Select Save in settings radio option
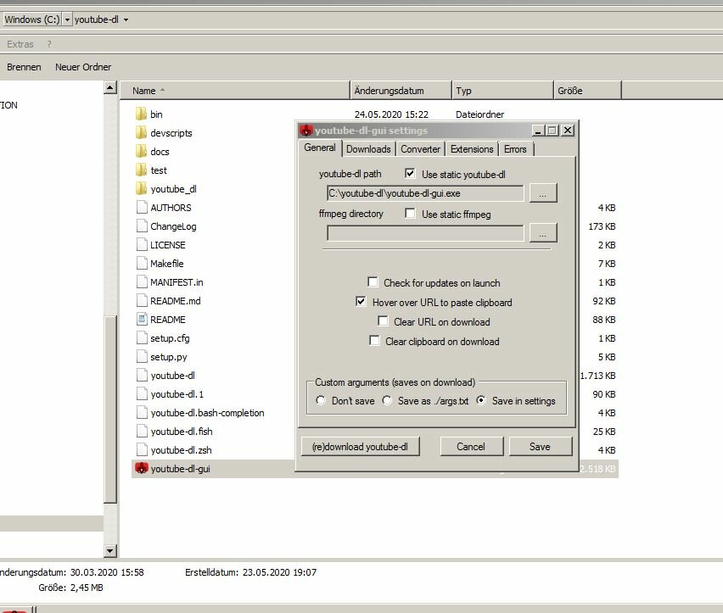Viewport: 723px width, 613px height. click(x=481, y=400)
